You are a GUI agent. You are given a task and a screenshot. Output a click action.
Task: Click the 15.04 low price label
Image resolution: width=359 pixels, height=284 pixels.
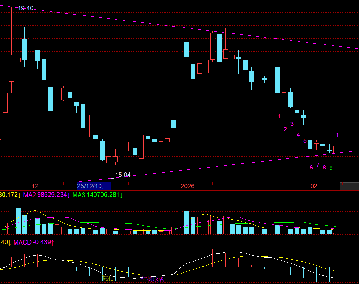coord(123,175)
